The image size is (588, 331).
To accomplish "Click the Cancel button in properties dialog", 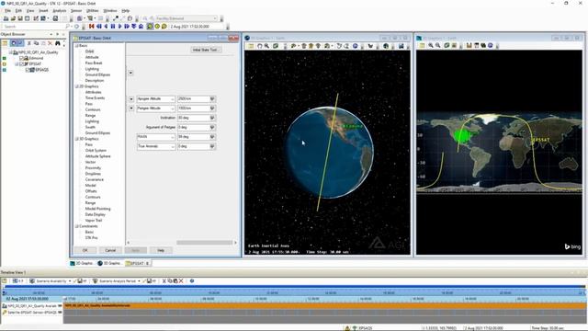I will (x=110, y=250).
